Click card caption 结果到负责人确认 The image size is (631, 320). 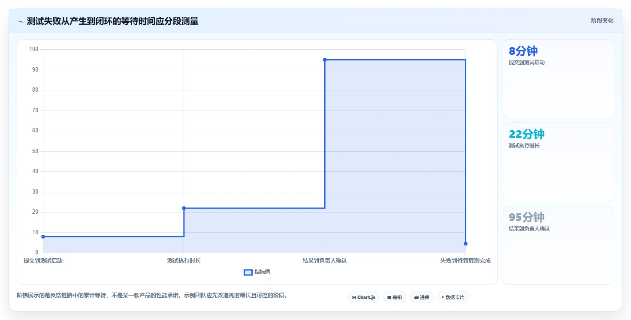point(529,229)
